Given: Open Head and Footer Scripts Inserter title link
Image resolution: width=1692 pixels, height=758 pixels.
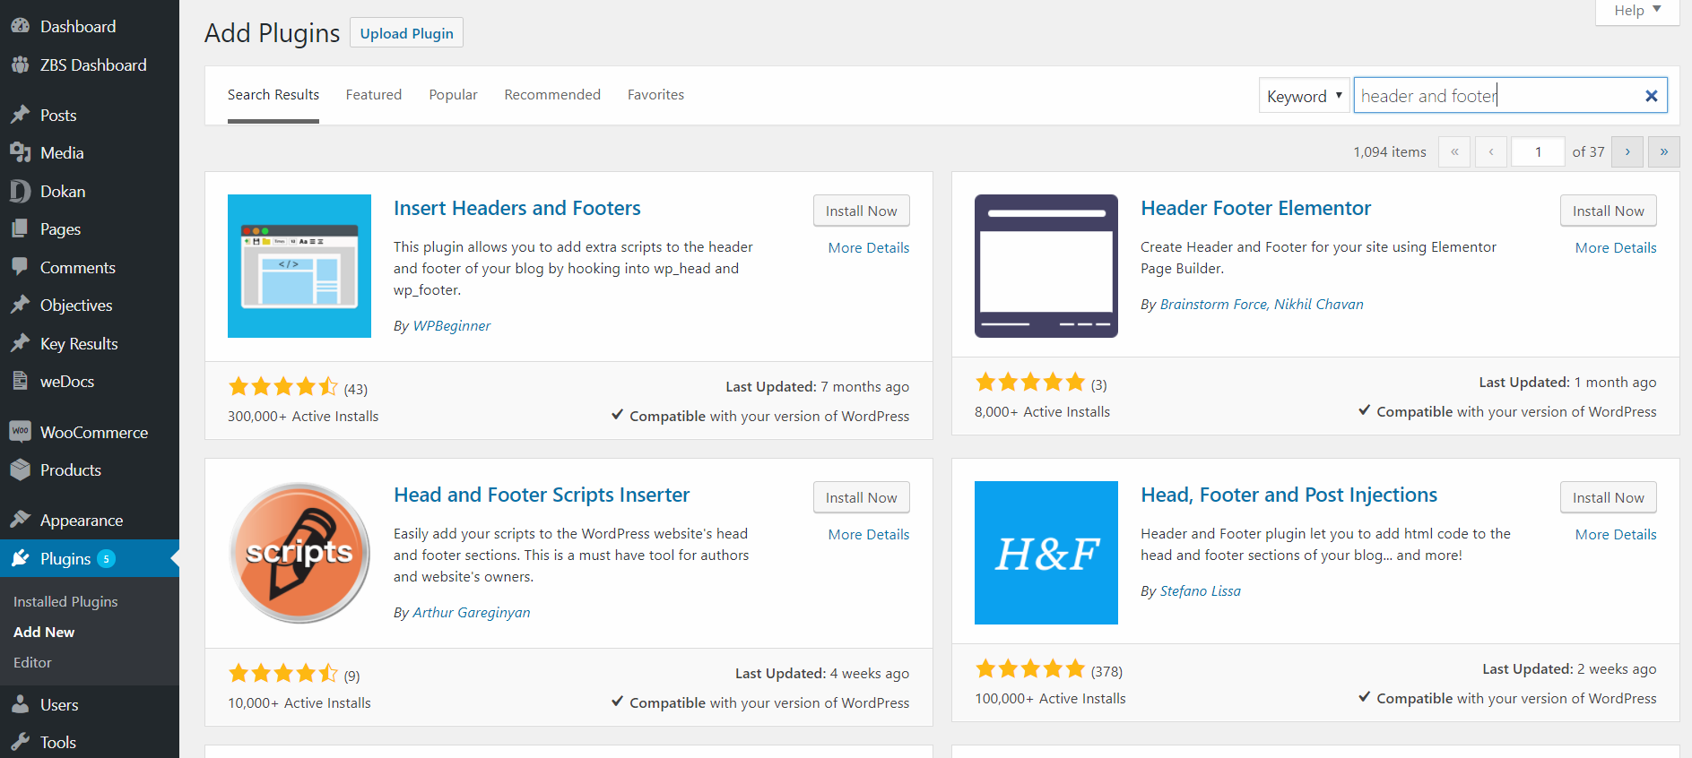Looking at the screenshot, I should tap(542, 495).
